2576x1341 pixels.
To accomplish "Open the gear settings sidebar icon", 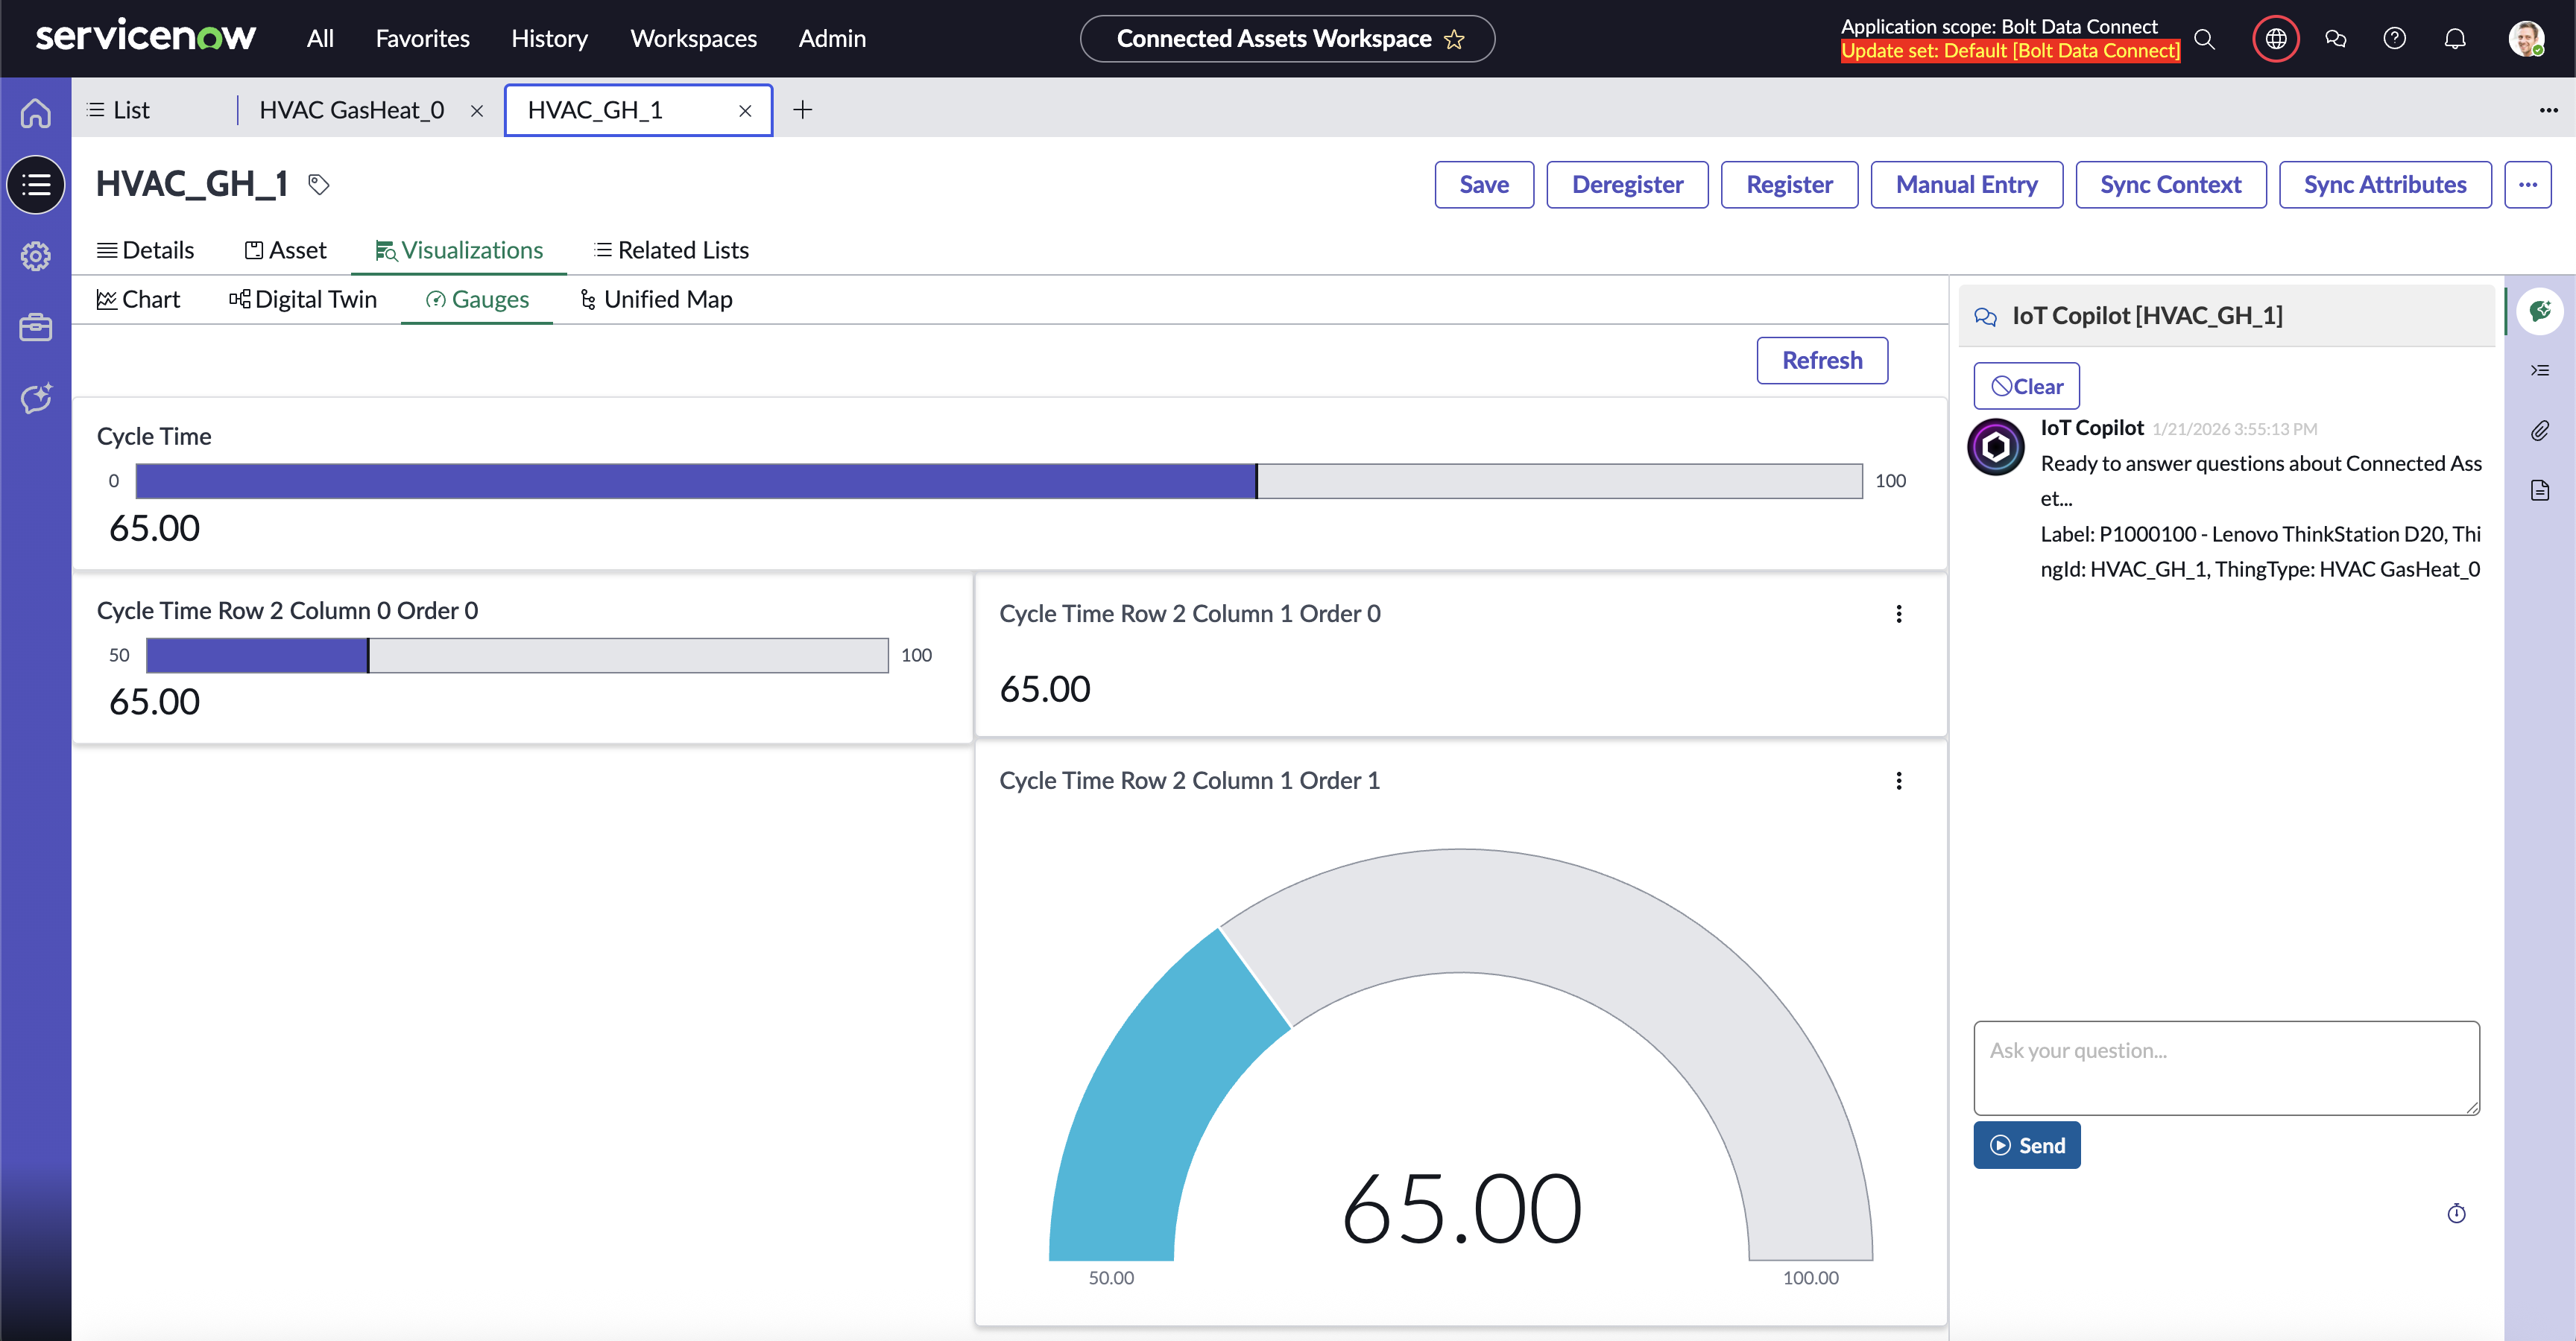I will 36,257.
